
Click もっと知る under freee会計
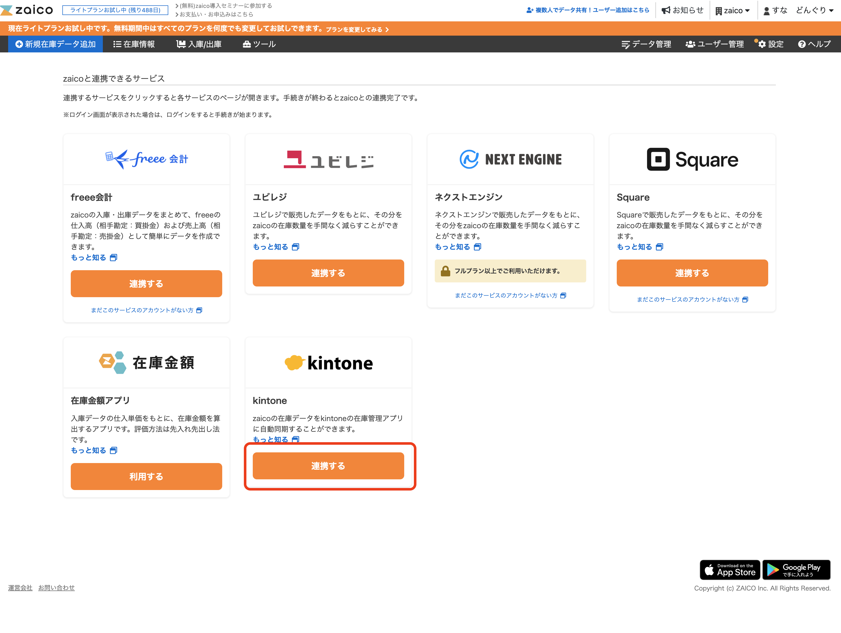(94, 258)
